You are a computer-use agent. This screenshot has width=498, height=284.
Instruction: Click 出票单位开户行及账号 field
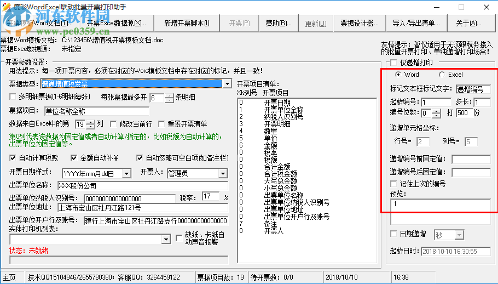click(x=156, y=221)
